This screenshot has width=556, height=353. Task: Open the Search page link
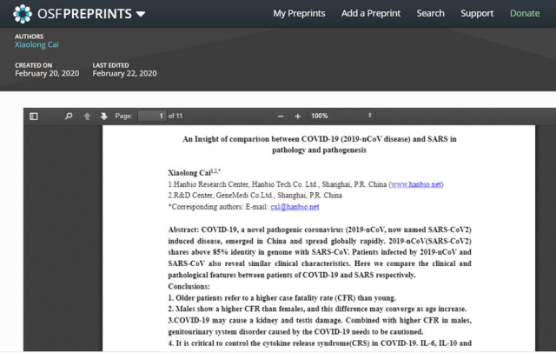click(x=430, y=14)
